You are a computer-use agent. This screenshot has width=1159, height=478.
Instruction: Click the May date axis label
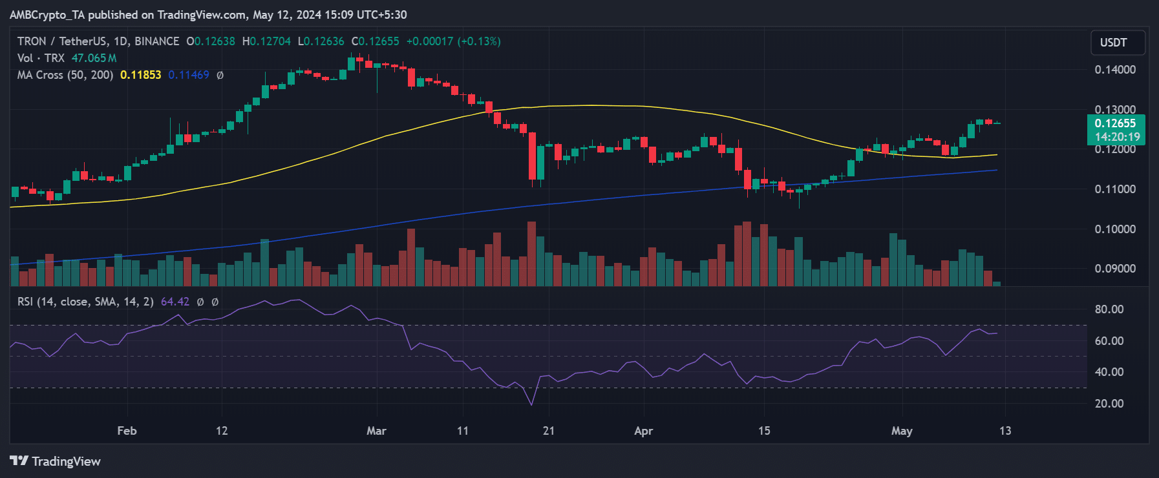click(x=902, y=431)
